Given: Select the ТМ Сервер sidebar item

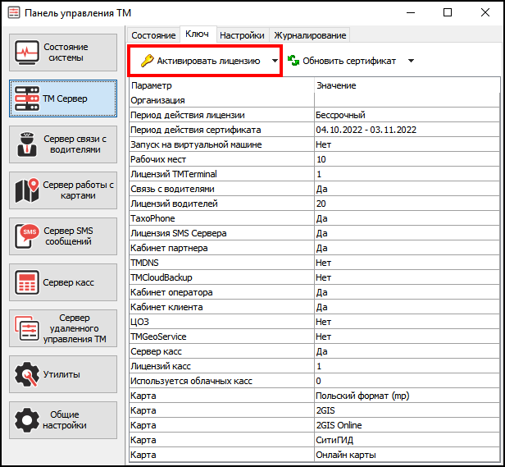Looking at the screenshot, I should (64, 98).
